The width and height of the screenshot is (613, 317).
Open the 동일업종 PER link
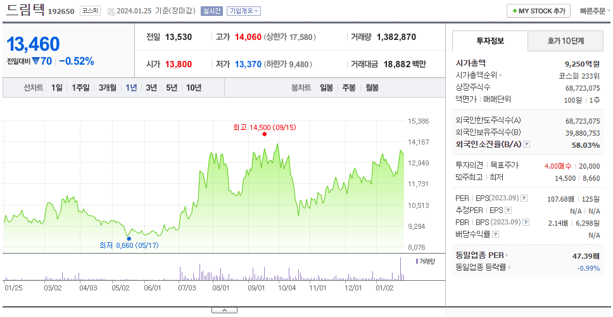point(479,256)
